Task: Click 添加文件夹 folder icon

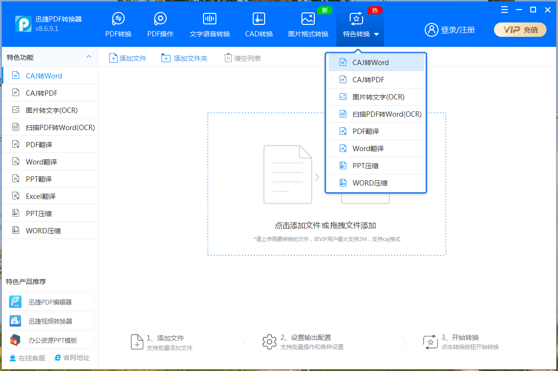Action: click(x=166, y=58)
